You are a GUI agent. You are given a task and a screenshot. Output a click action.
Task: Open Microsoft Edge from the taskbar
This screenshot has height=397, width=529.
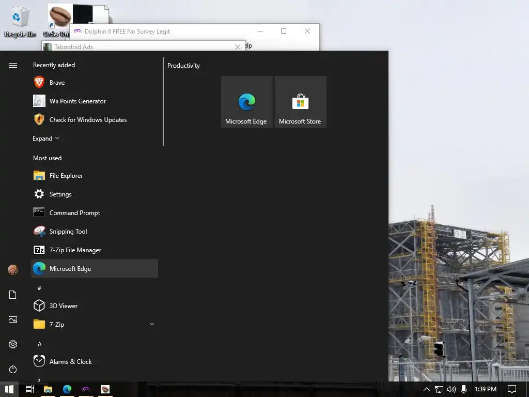(x=67, y=389)
